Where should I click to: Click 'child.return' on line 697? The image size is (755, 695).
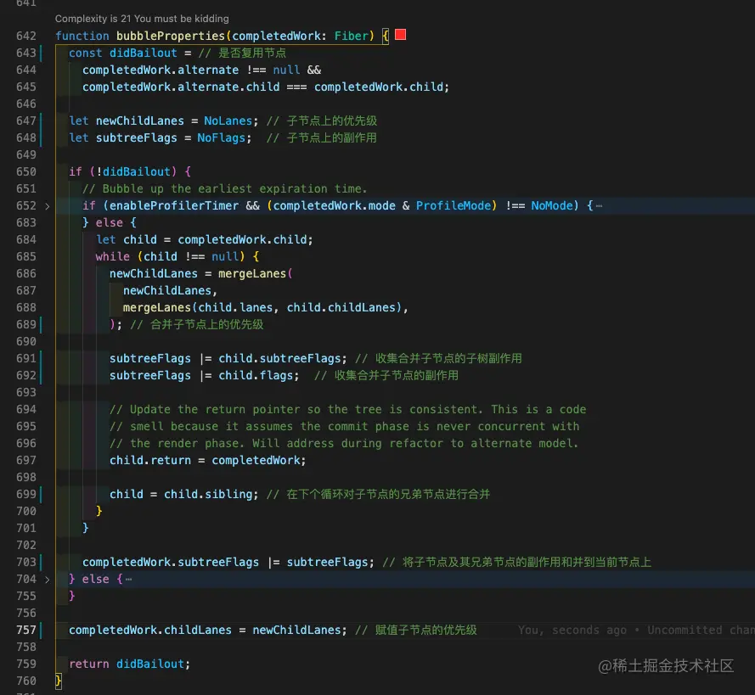click(x=150, y=460)
